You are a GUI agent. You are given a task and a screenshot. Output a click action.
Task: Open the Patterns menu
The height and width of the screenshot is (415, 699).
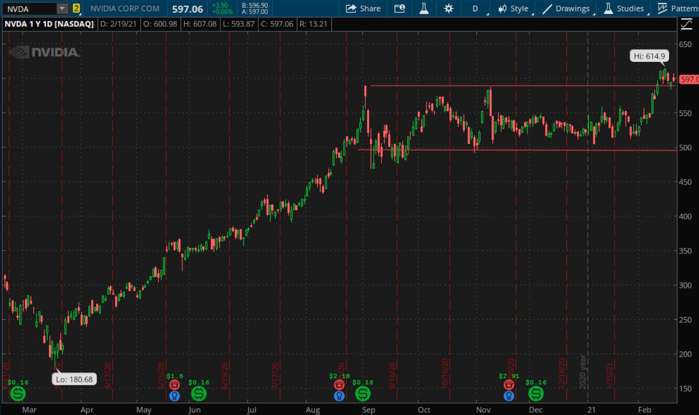(679, 9)
